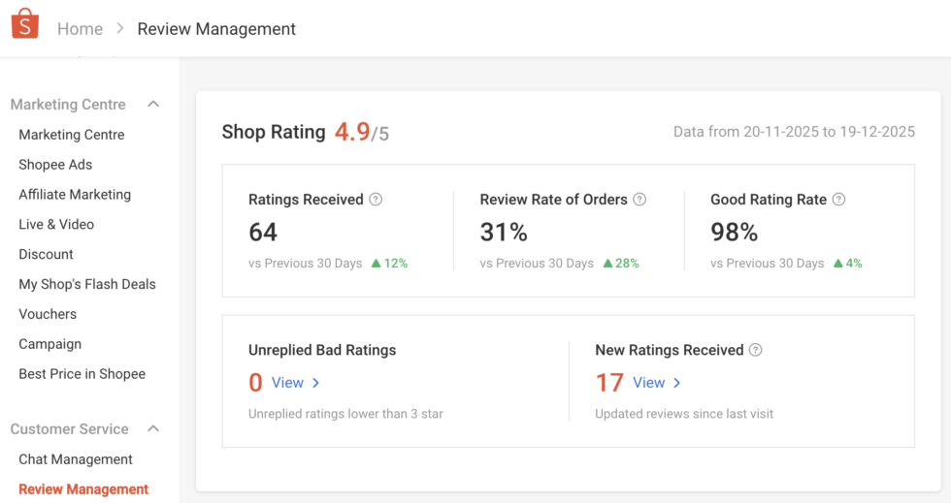Screen dimensions: 951x503
Task: Open Best Price in Shopee
Action: pyautogui.click(x=82, y=375)
